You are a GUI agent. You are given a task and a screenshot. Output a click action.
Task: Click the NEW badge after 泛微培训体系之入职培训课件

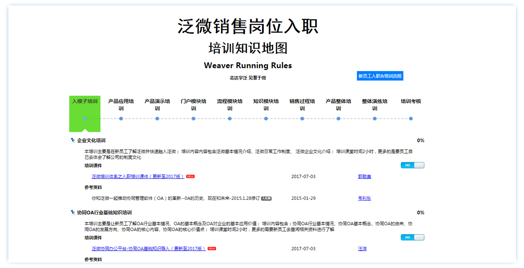pyautogui.click(x=190, y=176)
